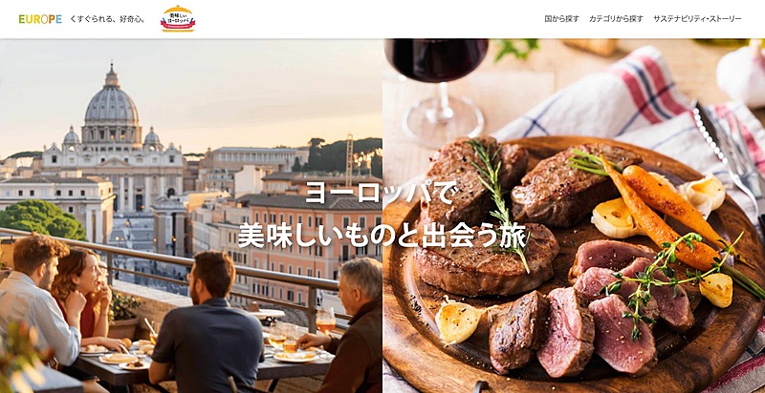Click the red wine glass image

tap(439, 90)
